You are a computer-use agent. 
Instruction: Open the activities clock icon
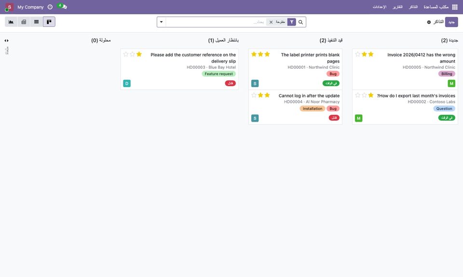(x=50, y=7)
